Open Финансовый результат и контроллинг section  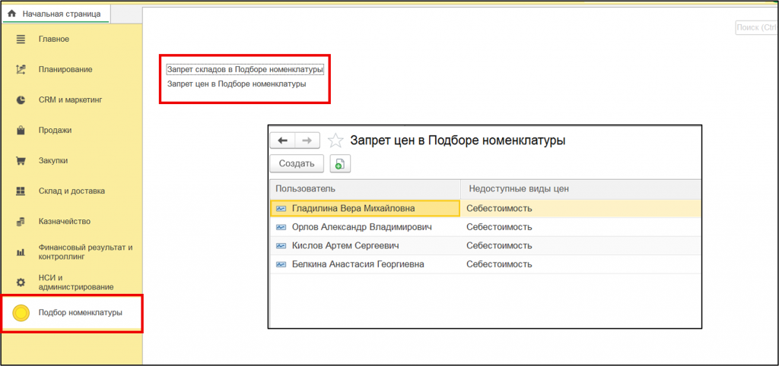click(85, 252)
